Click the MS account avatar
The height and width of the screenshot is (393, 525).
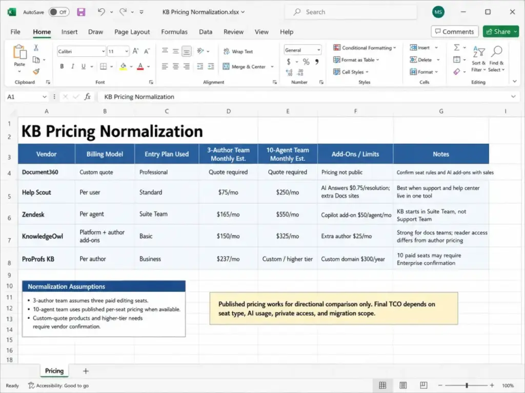tap(438, 12)
